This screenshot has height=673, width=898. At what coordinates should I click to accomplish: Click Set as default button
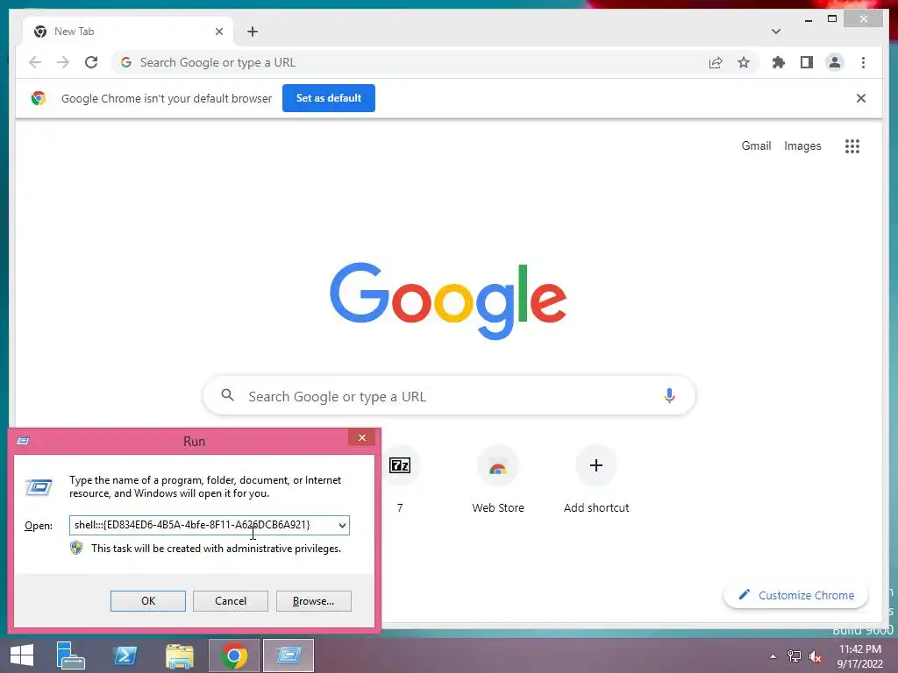329,98
